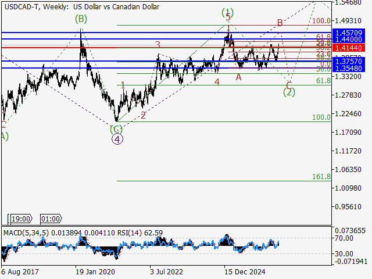Click the 19 Jan 2020 date label
Screen dimensions: 372x279
pos(95,271)
